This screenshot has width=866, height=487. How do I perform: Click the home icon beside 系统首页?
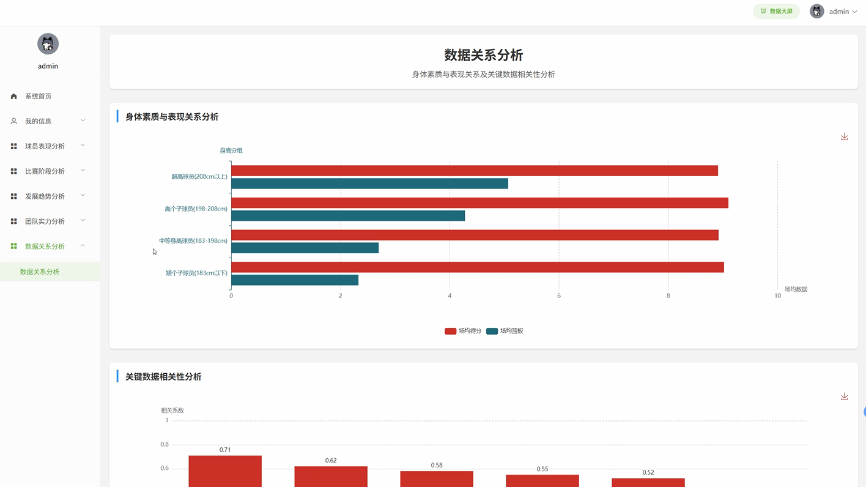(13, 96)
